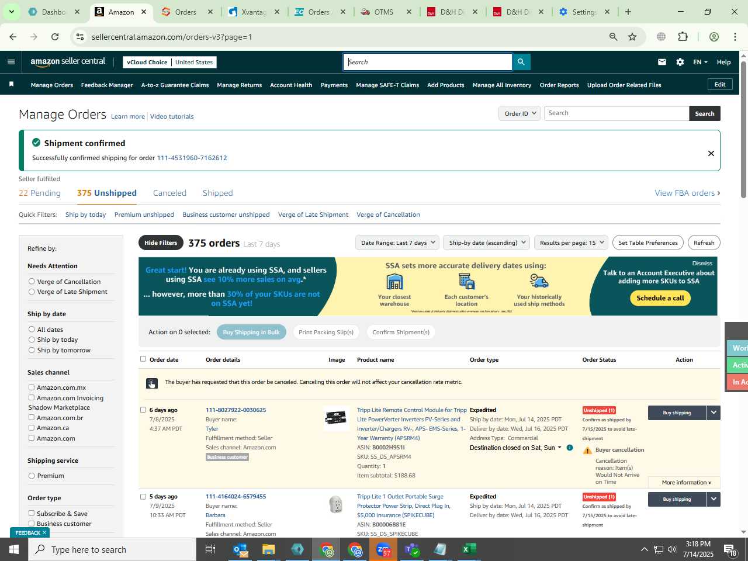Click View FBA orders link
The width and height of the screenshot is (748, 561).
pos(687,193)
